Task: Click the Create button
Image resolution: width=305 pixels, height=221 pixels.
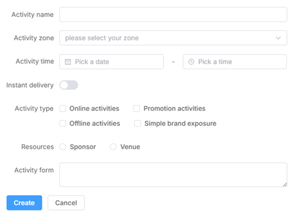Action: tap(24, 203)
